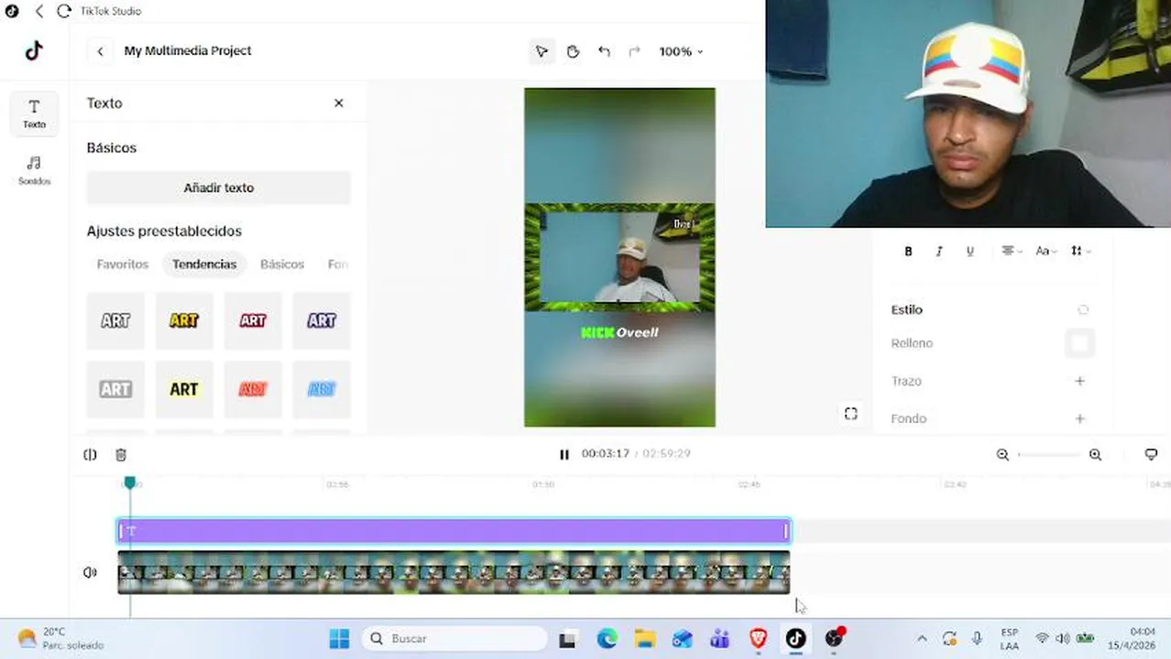Apply the gray boxed ART preset
1171x659 pixels.
(115, 389)
